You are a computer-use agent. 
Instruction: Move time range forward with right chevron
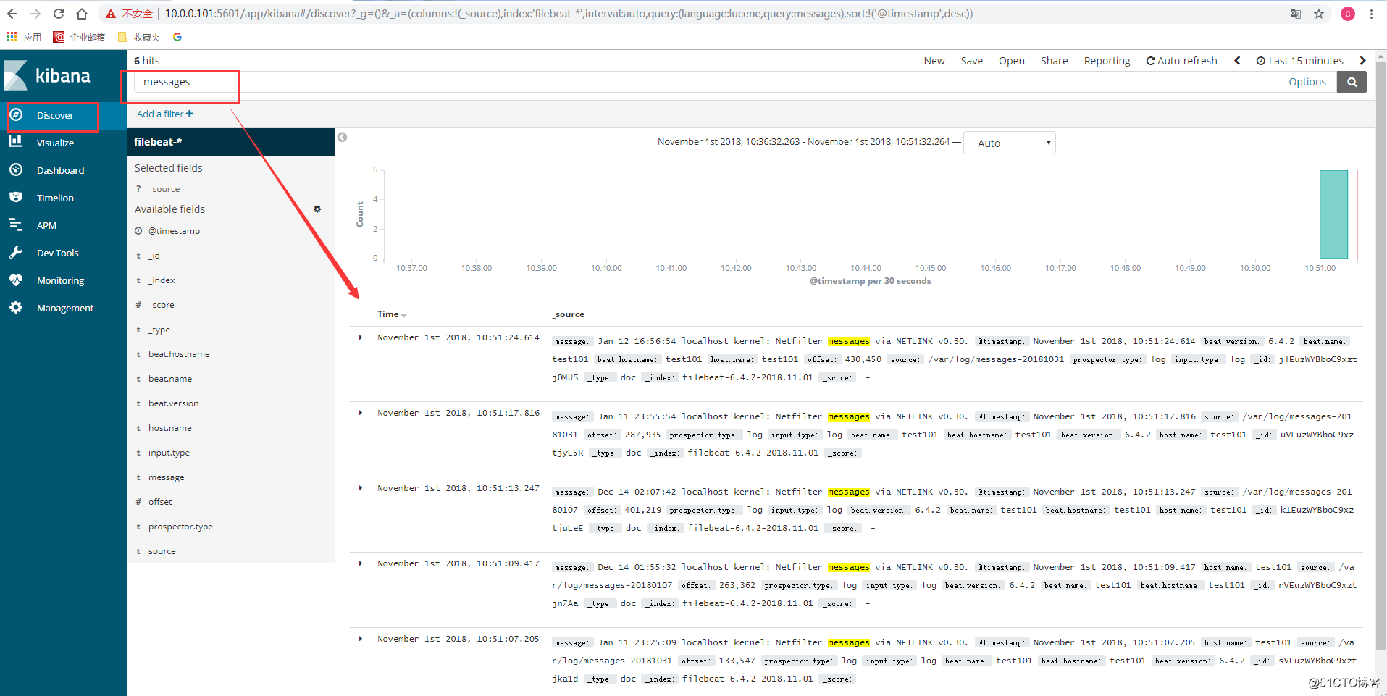[x=1362, y=61]
